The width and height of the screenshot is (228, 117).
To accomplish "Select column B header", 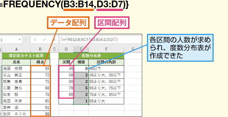I will point(40,49).
